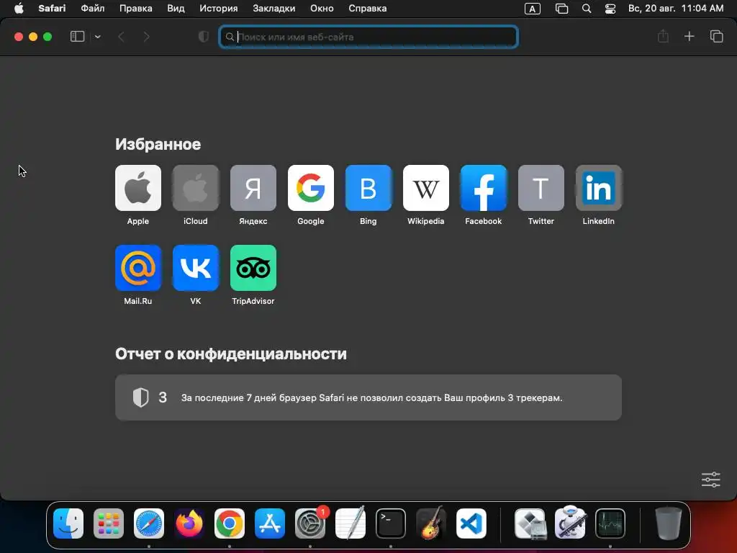737x553 pixels.
Task: Open the Twitter favorite tile
Action: pos(541,188)
